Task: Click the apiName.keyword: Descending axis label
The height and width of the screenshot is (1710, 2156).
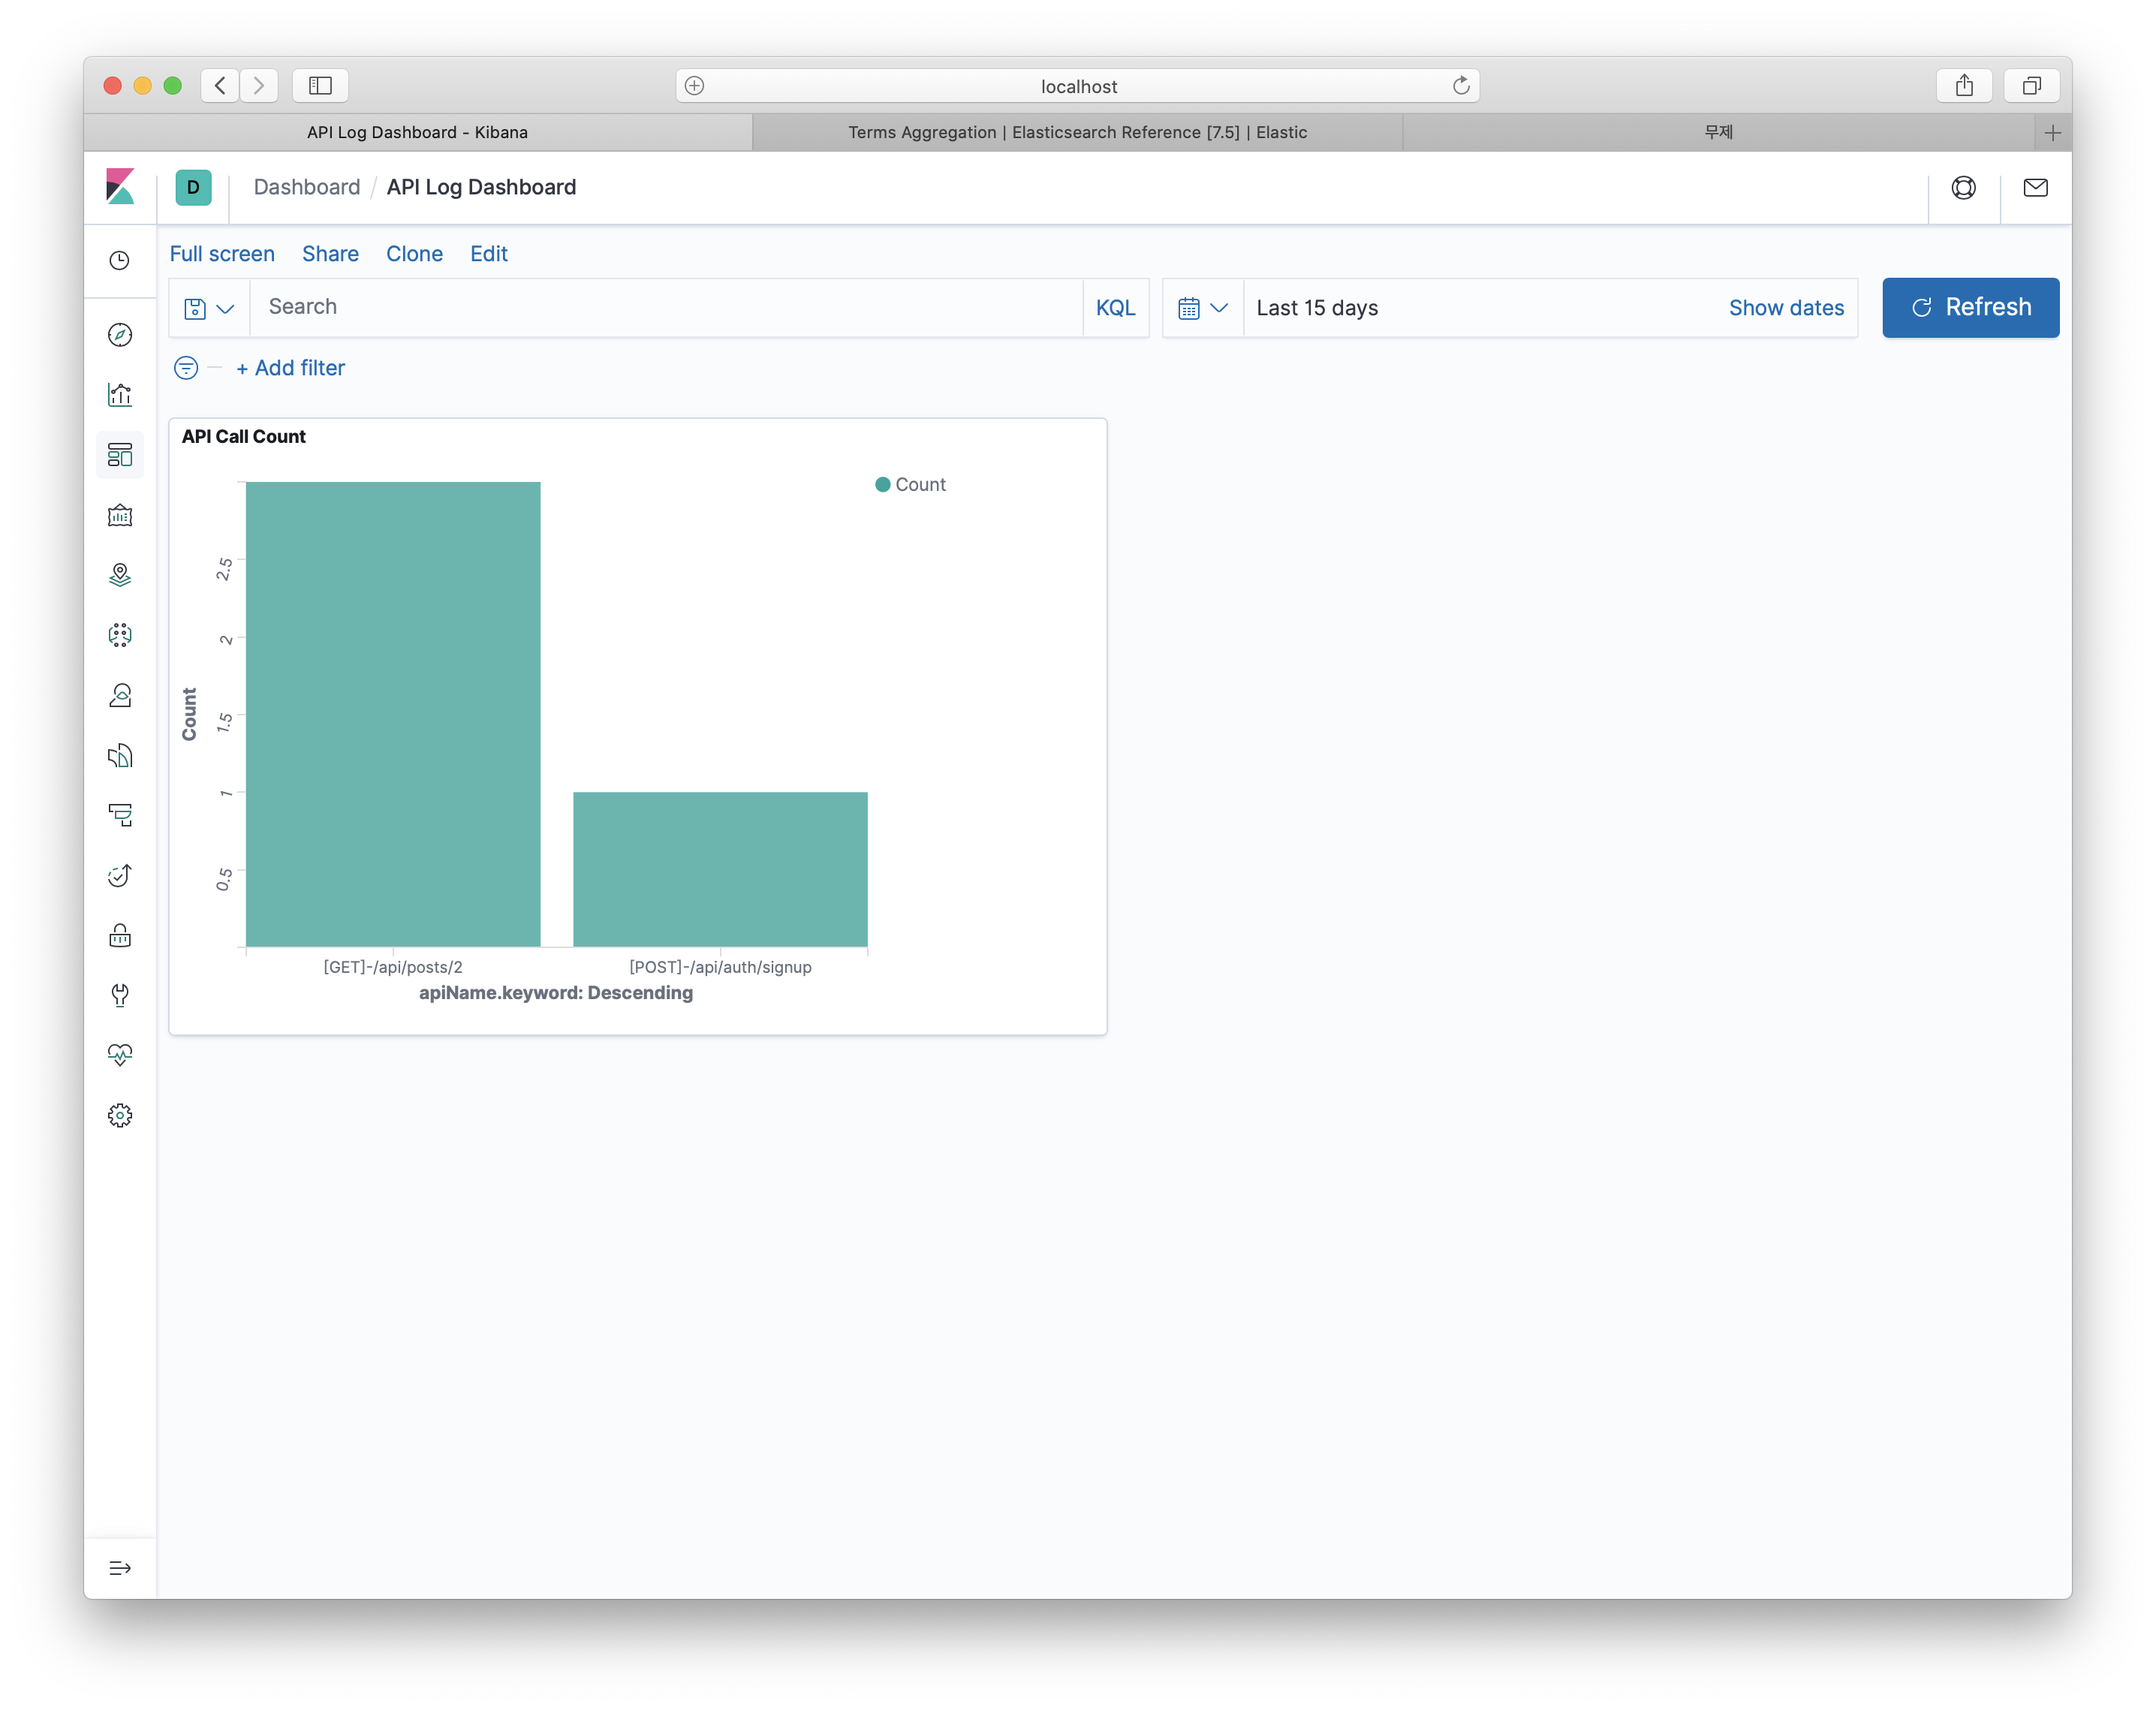Action: pos(555,993)
